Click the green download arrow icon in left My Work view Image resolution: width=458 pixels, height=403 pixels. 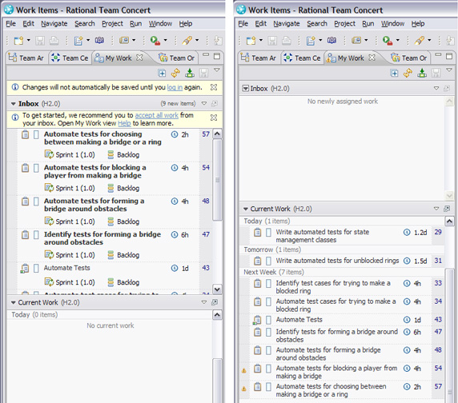click(x=190, y=73)
